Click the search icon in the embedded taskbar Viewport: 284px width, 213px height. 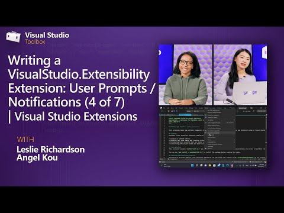[197, 166]
